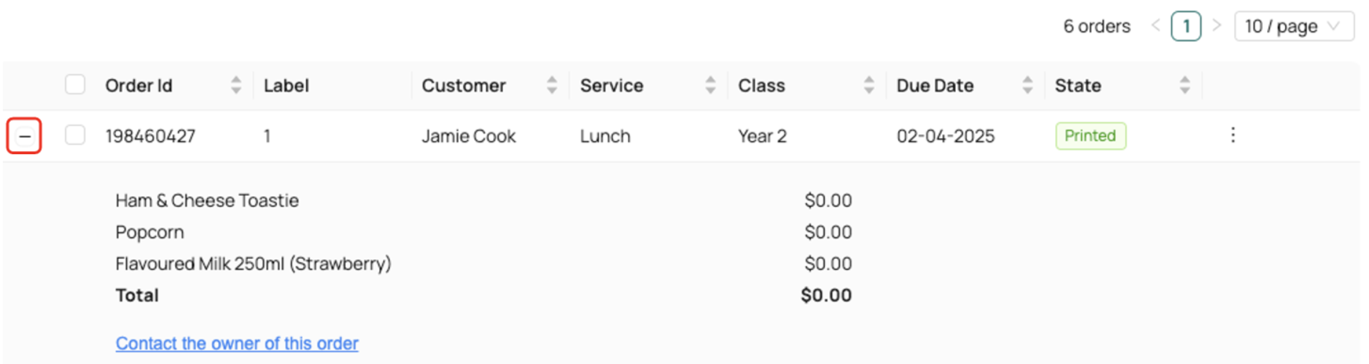Image resolution: width=1369 pixels, height=364 pixels.
Task: Sort by Class column
Action: [x=869, y=86]
